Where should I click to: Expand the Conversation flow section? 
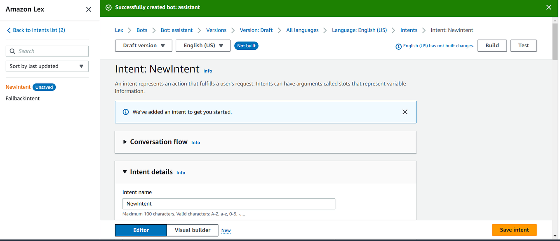pos(125,141)
